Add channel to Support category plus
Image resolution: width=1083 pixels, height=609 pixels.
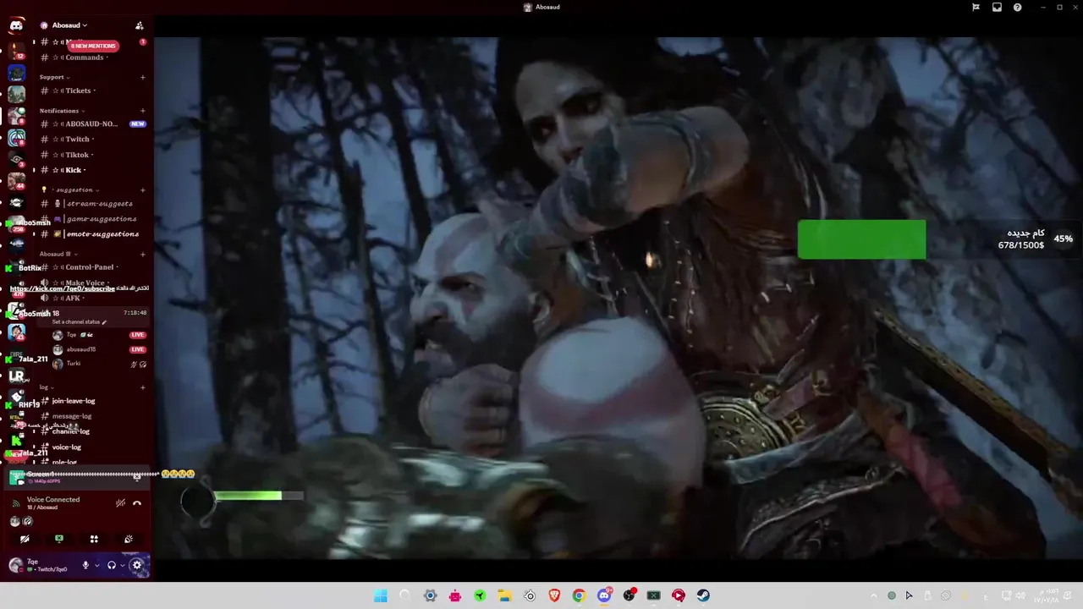click(x=142, y=77)
